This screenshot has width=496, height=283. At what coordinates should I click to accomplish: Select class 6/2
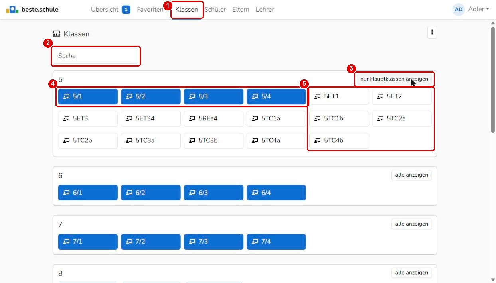(150, 193)
